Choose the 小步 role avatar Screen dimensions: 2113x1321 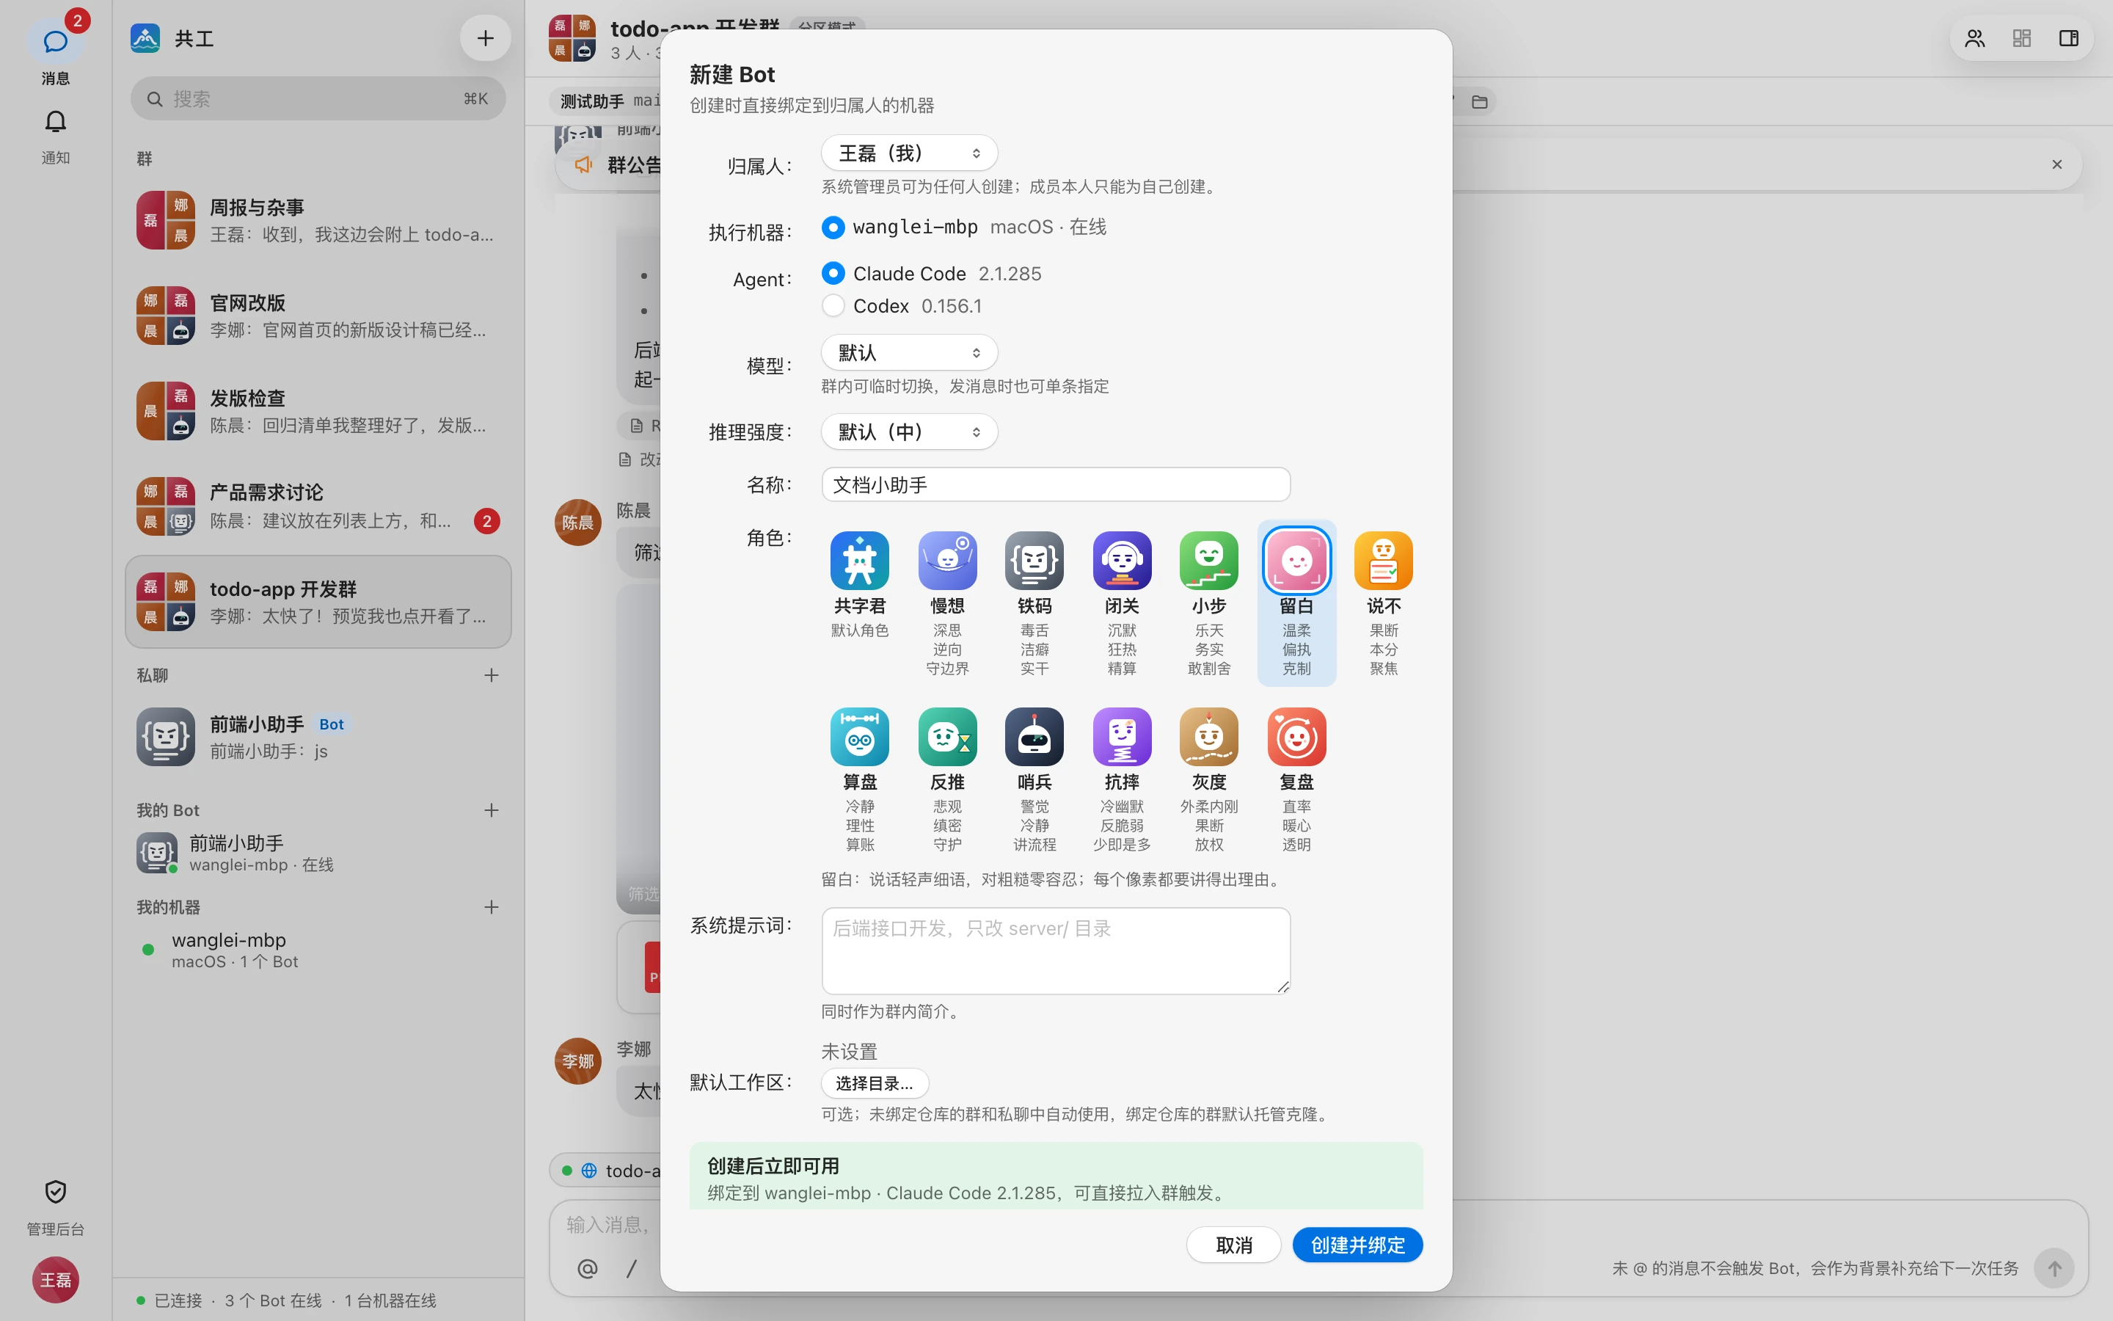[x=1208, y=560]
